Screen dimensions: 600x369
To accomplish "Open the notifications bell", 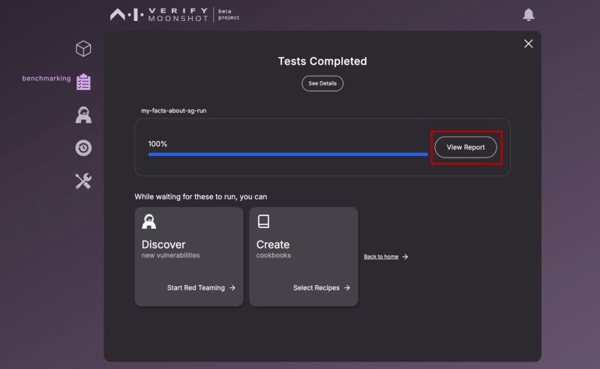I will 529,14.
